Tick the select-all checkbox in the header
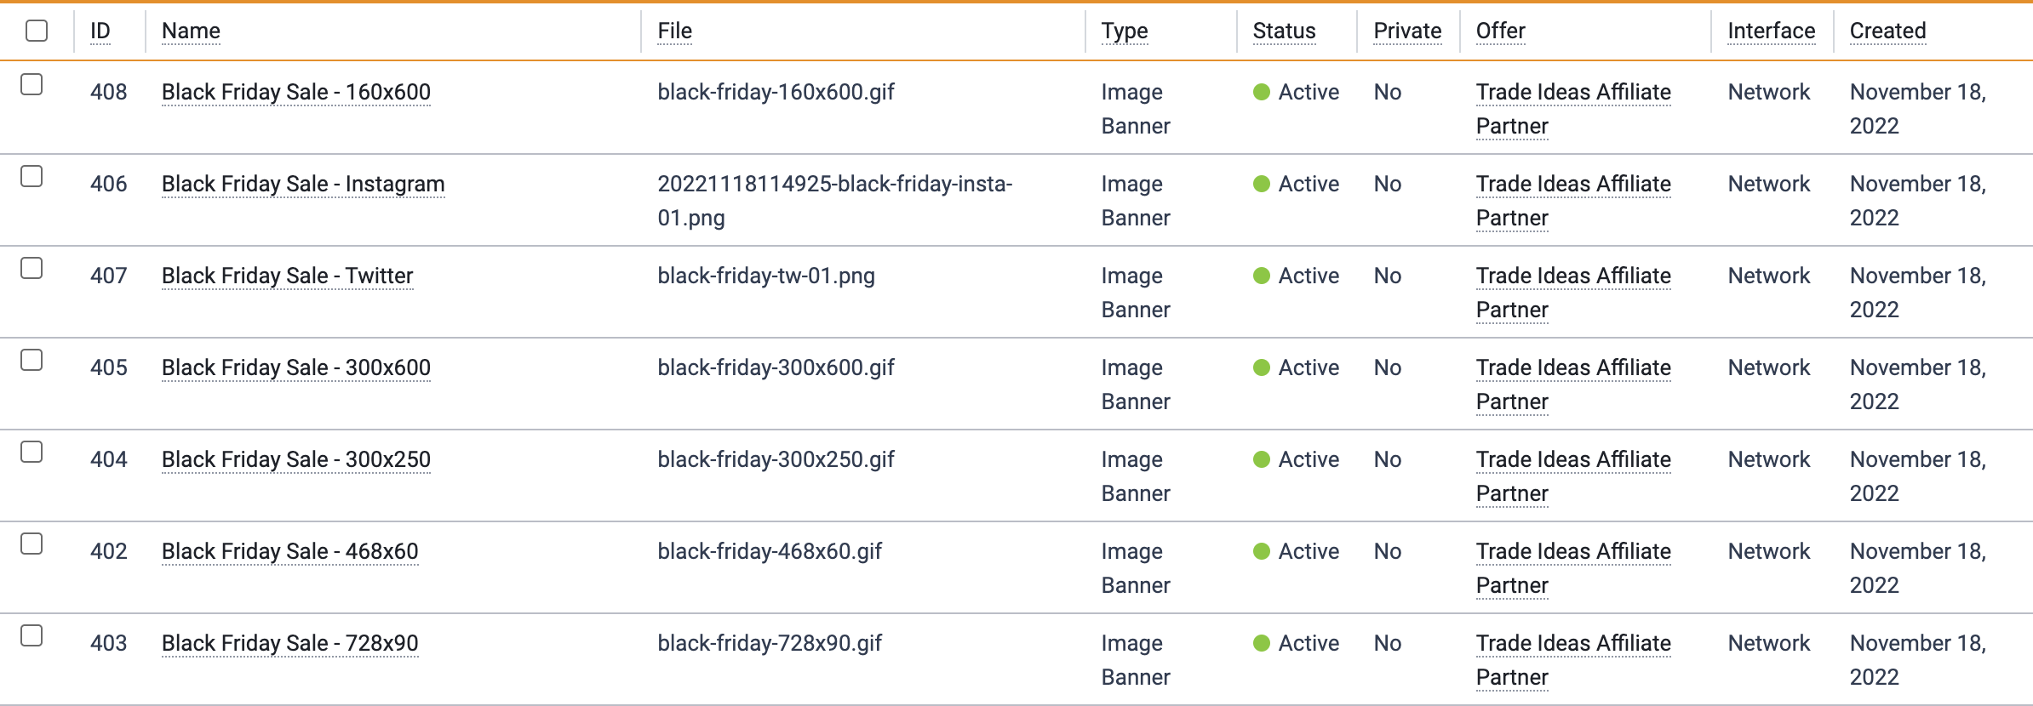 37,31
